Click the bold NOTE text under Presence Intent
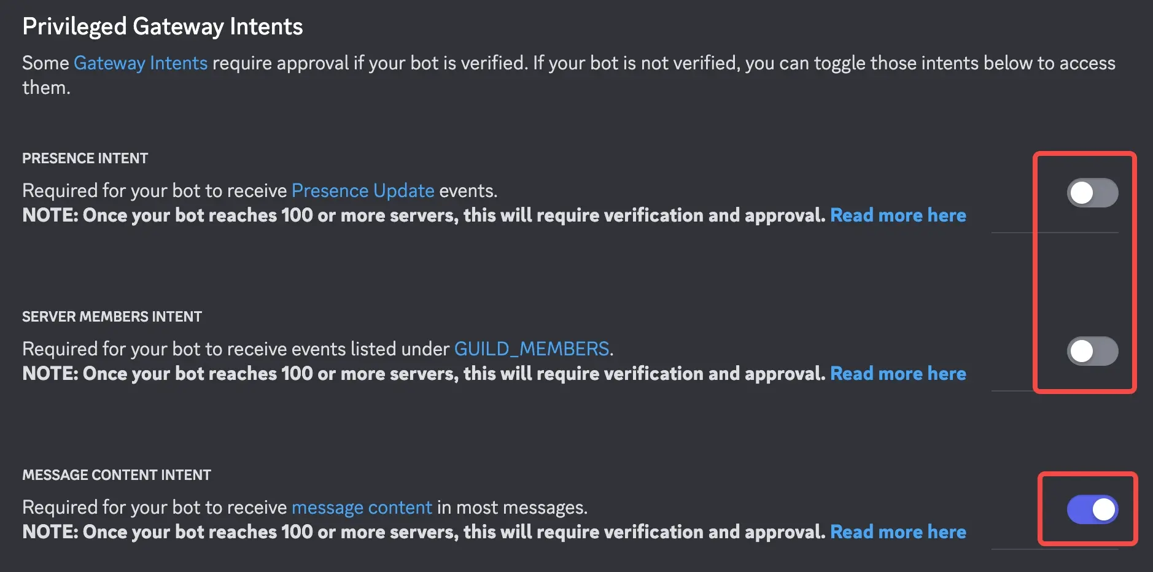The width and height of the screenshot is (1153, 572). click(424, 215)
